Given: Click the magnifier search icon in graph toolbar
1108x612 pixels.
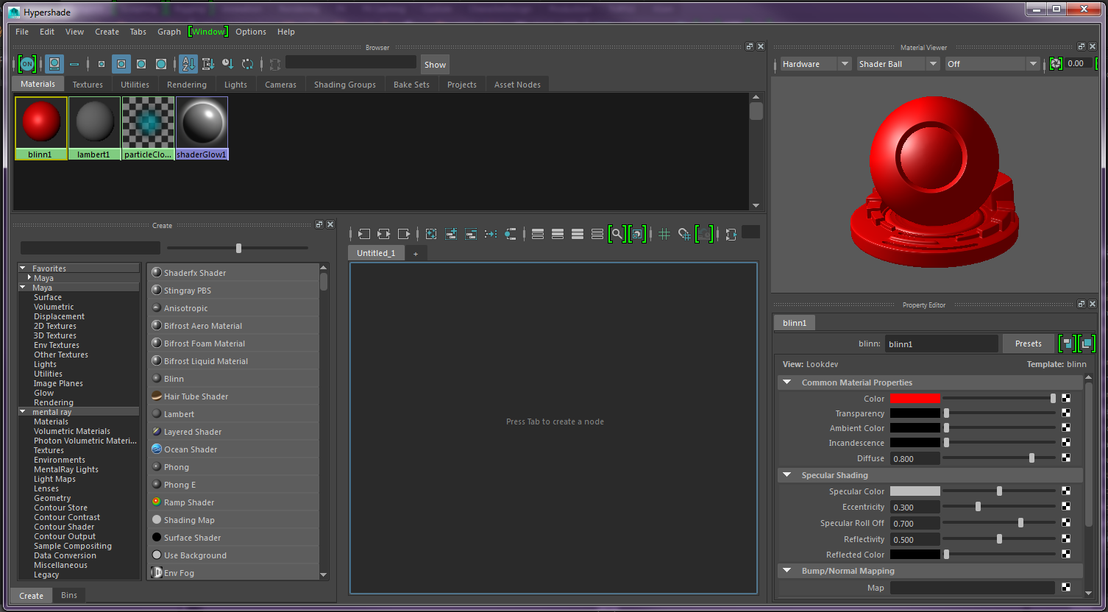Looking at the screenshot, I should [617, 234].
